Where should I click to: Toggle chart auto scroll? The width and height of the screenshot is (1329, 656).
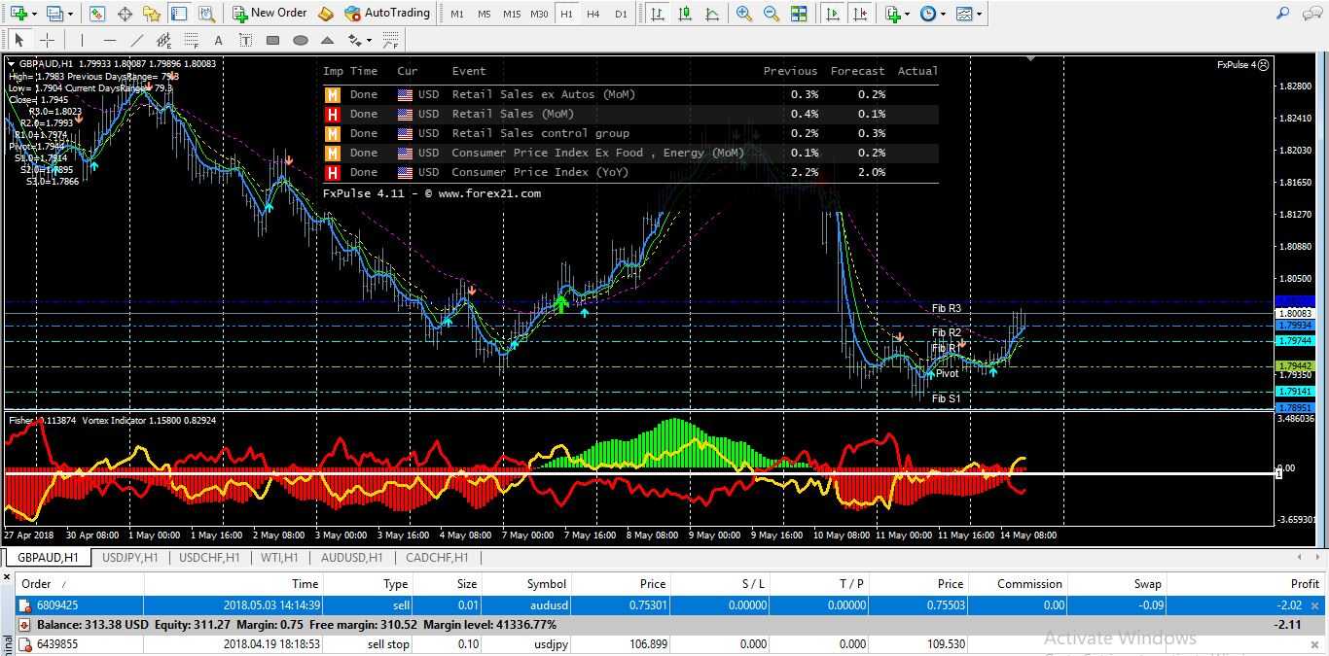point(833,14)
